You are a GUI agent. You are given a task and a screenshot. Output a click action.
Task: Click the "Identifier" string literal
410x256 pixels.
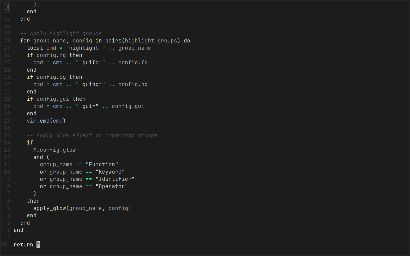click(x=115, y=179)
